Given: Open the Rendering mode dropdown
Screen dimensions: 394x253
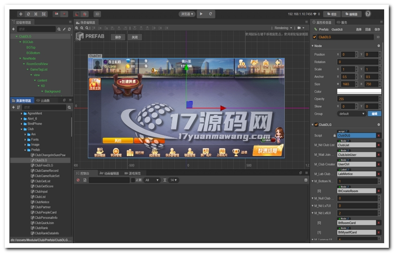Looking at the screenshot, I should pyautogui.click(x=283, y=28).
